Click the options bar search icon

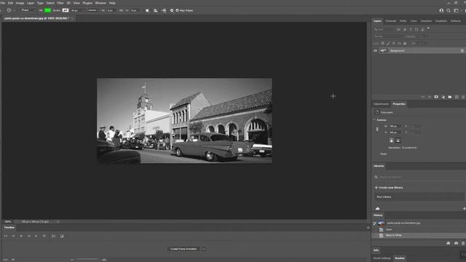click(449, 10)
